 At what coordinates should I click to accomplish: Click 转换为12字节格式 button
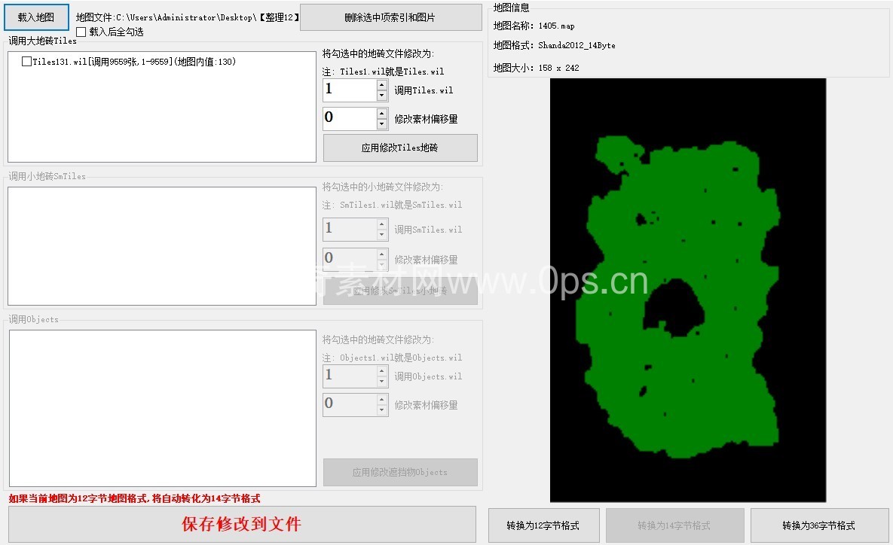point(543,525)
